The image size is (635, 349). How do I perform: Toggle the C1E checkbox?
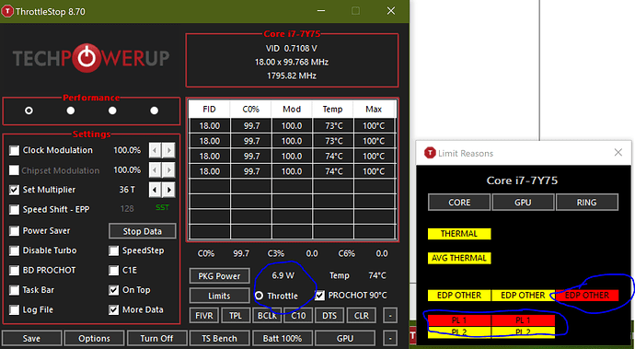pyautogui.click(x=114, y=271)
